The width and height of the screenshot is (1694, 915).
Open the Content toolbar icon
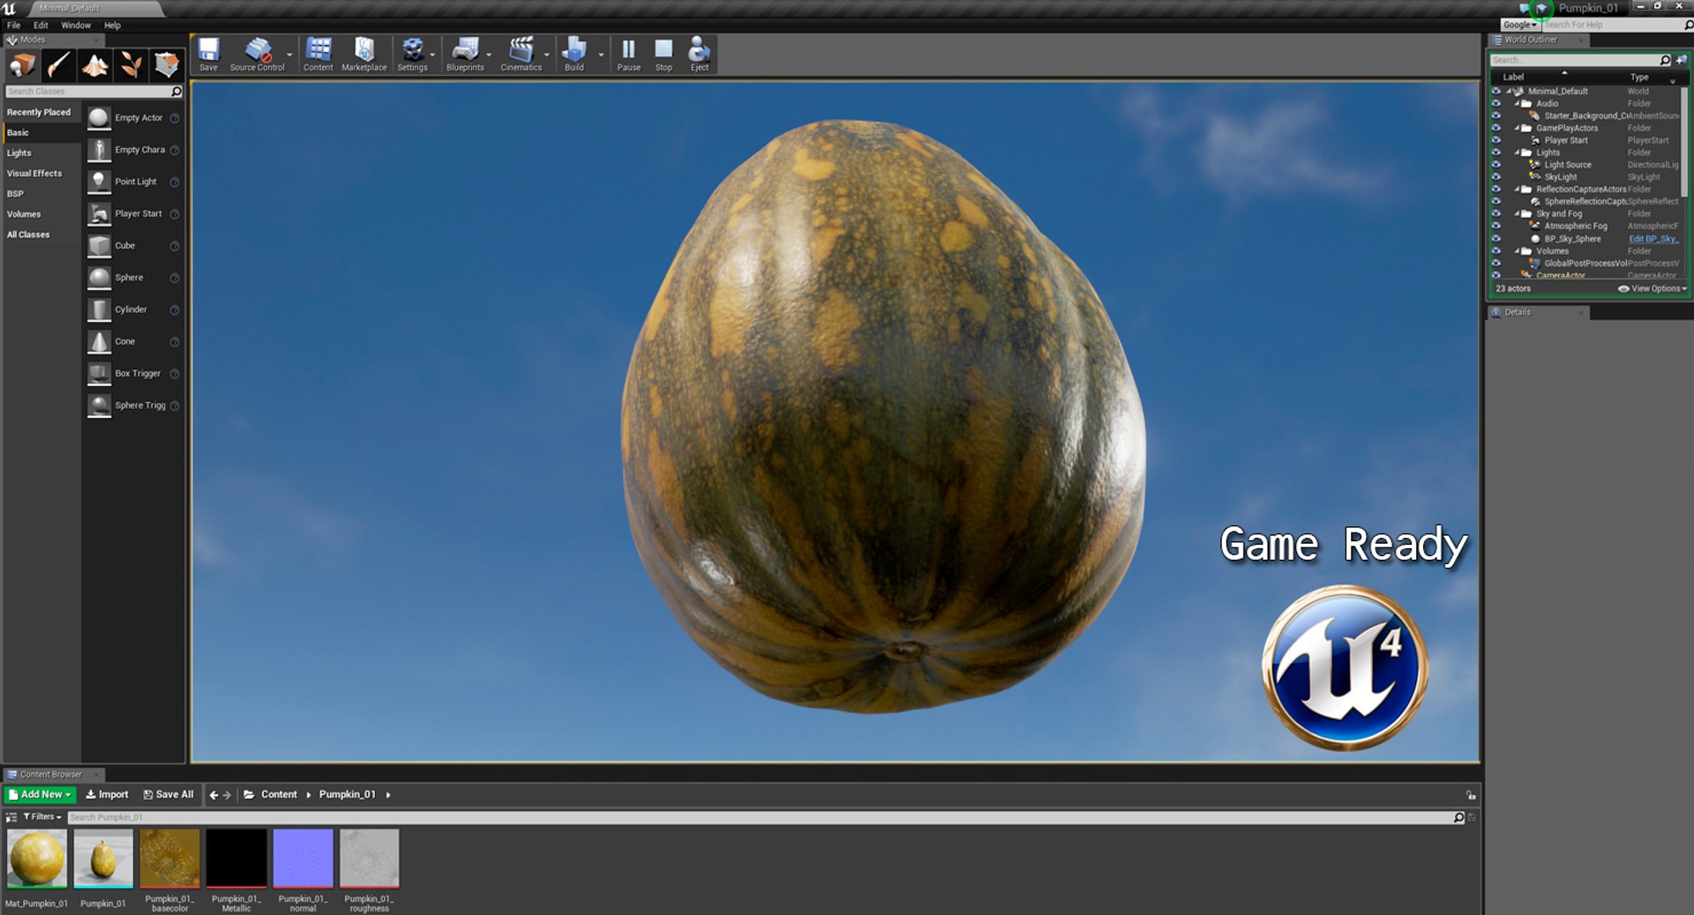[318, 54]
